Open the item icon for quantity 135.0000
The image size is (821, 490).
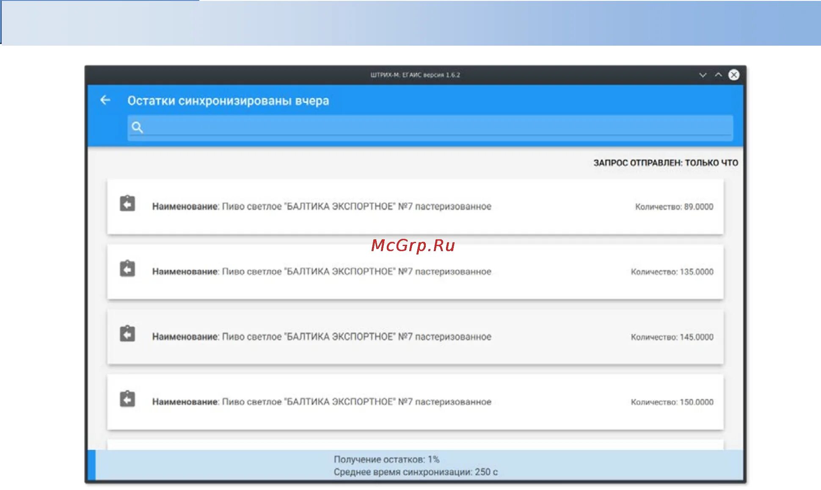click(127, 268)
